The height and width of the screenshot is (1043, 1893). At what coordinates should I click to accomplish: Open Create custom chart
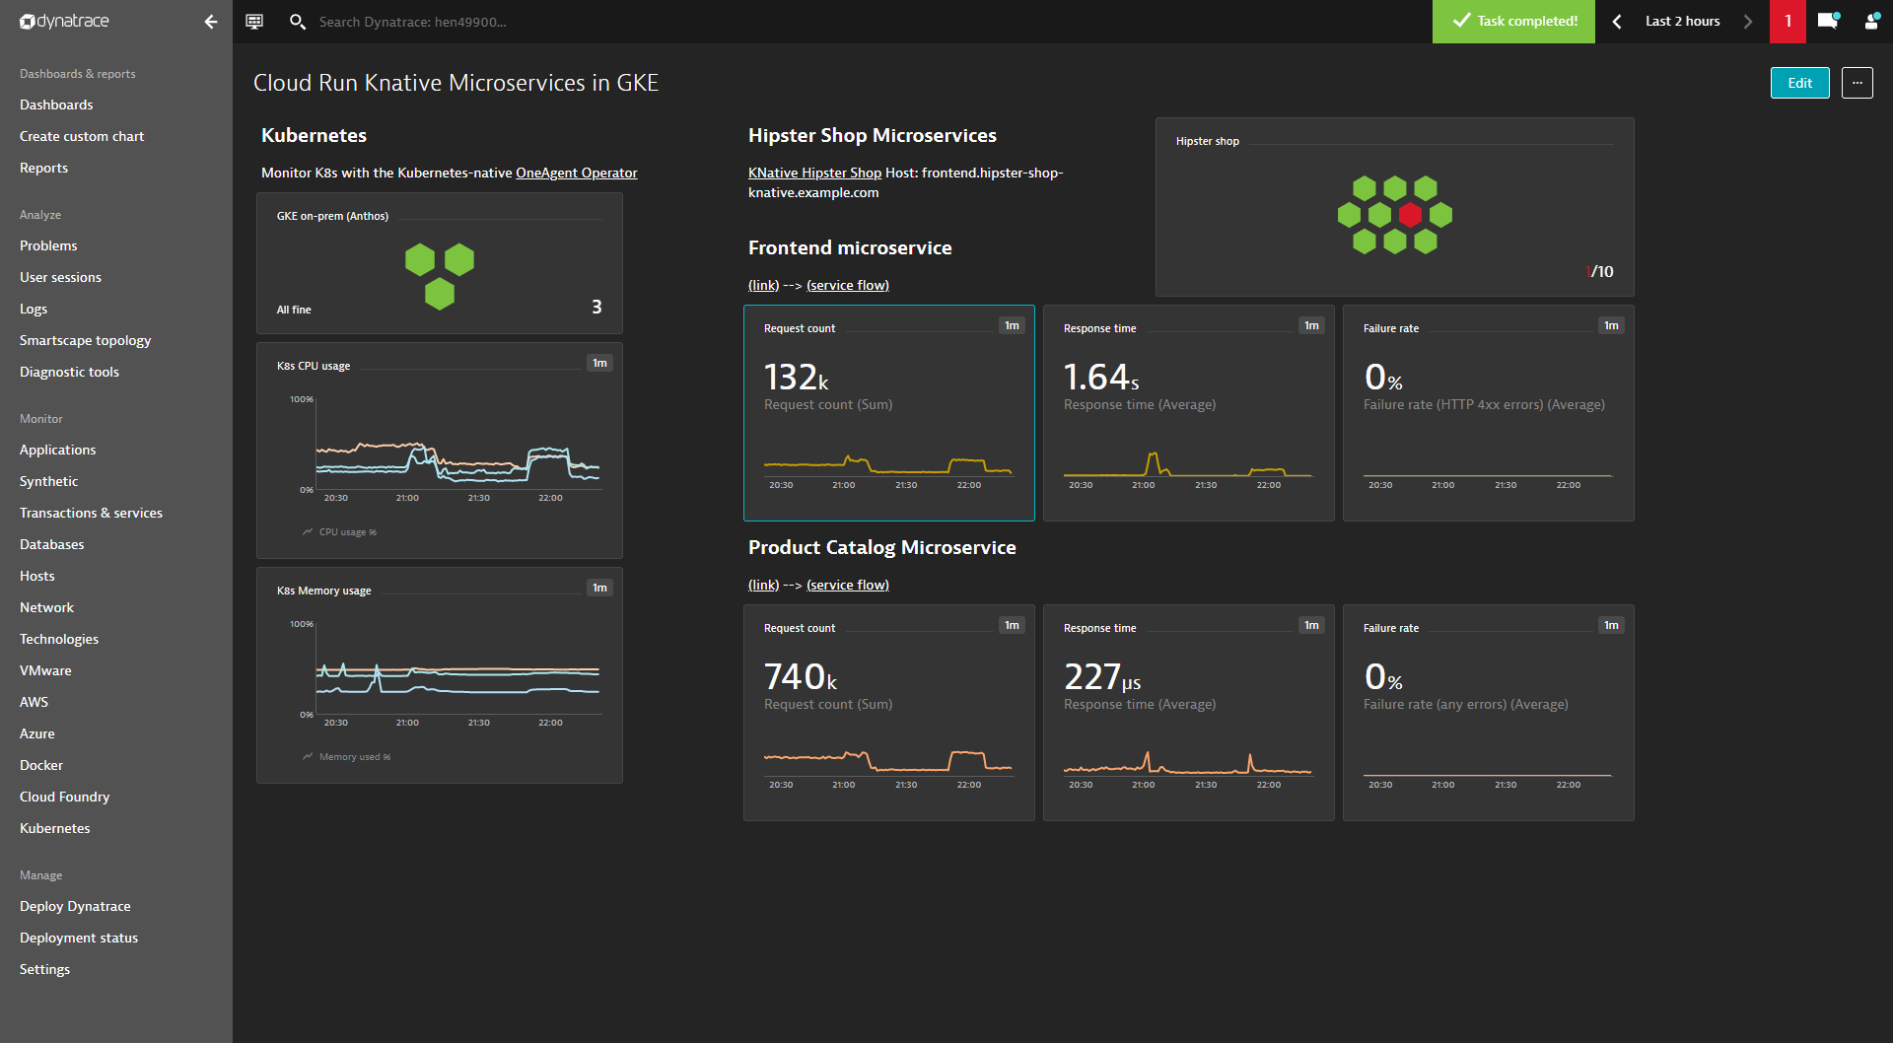[x=82, y=136]
